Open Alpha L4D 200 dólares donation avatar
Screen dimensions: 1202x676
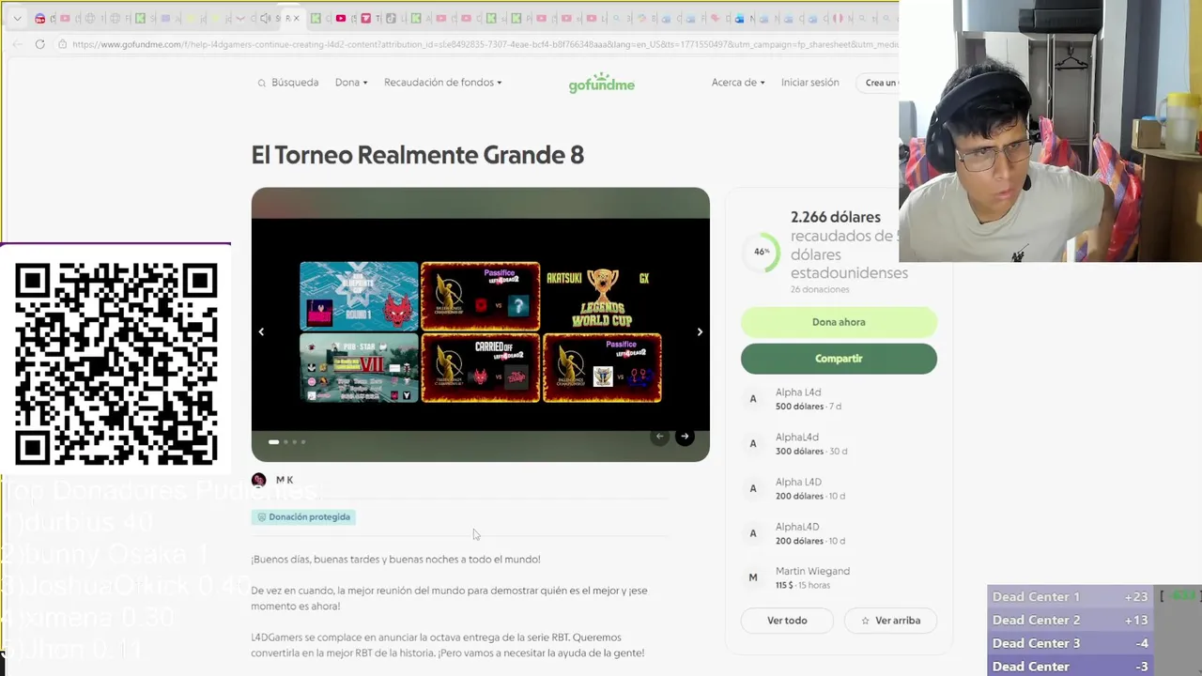point(752,488)
